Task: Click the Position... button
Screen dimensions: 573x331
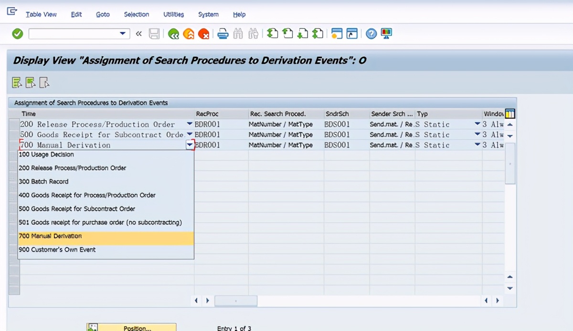Action: [132, 327]
